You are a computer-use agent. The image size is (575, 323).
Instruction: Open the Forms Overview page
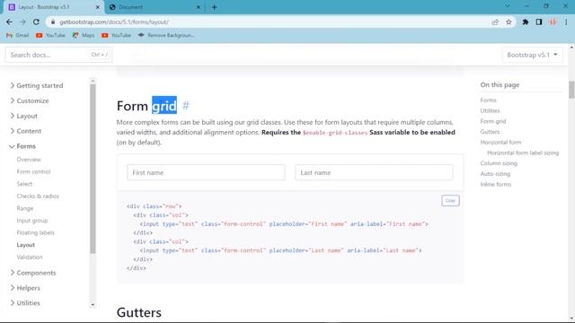click(29, 160)
